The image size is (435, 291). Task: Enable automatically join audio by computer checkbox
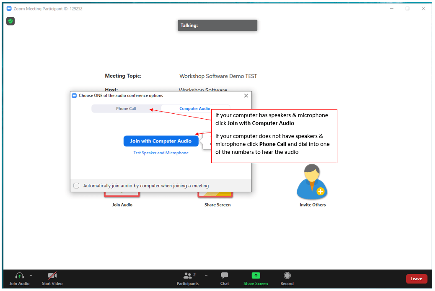coord(76,186)
